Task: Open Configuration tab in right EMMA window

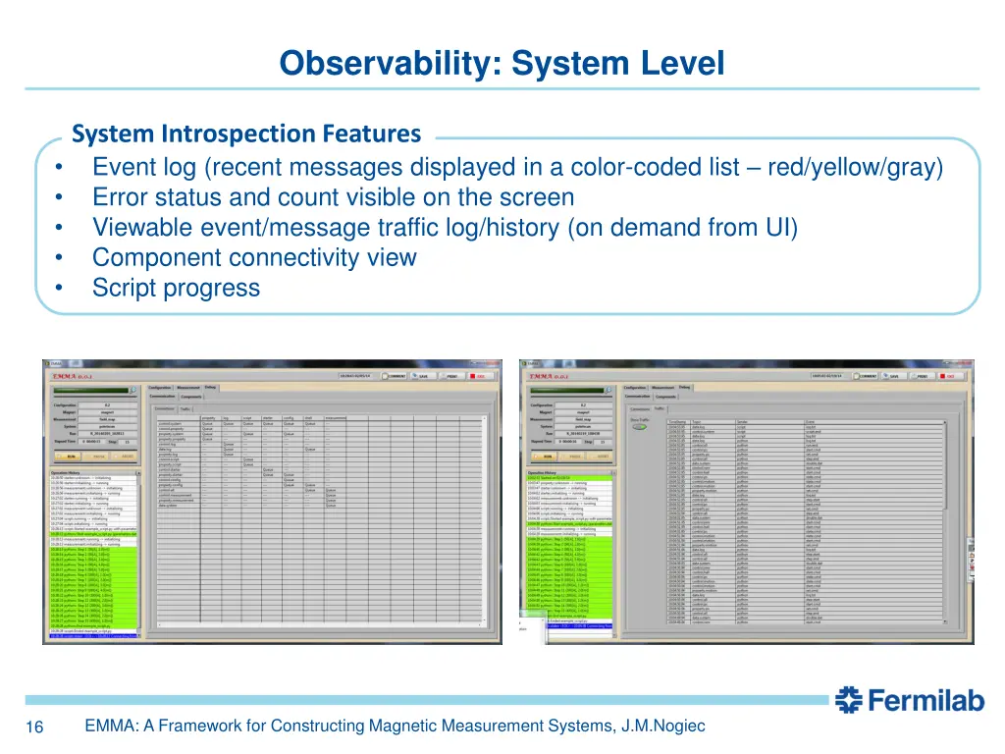Action: tap(636, 388)
